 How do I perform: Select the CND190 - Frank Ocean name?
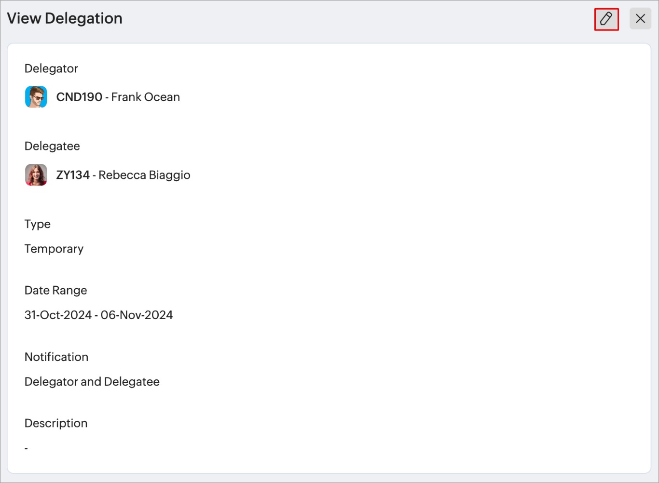[x=118, y=97]
